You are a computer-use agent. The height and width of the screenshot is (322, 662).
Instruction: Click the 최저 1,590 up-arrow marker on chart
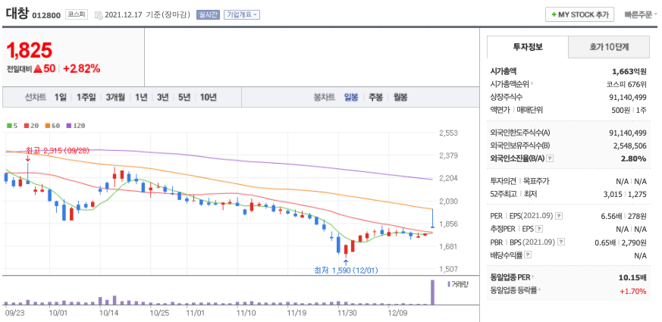click(x=347, y=262)
